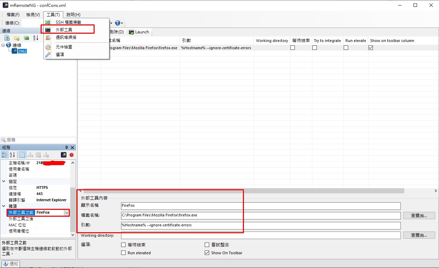439x268 pixels.
Task: Click the red host status icon
Action: [x=72, y=155]
